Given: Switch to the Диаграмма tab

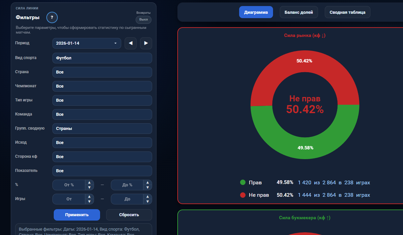Looking at the screenshot, I should pos(256,12).
